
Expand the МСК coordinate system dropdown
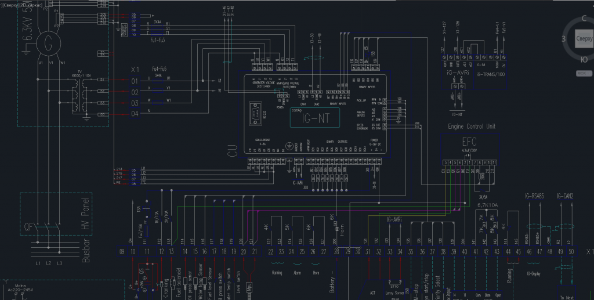(x=584, y=73)
